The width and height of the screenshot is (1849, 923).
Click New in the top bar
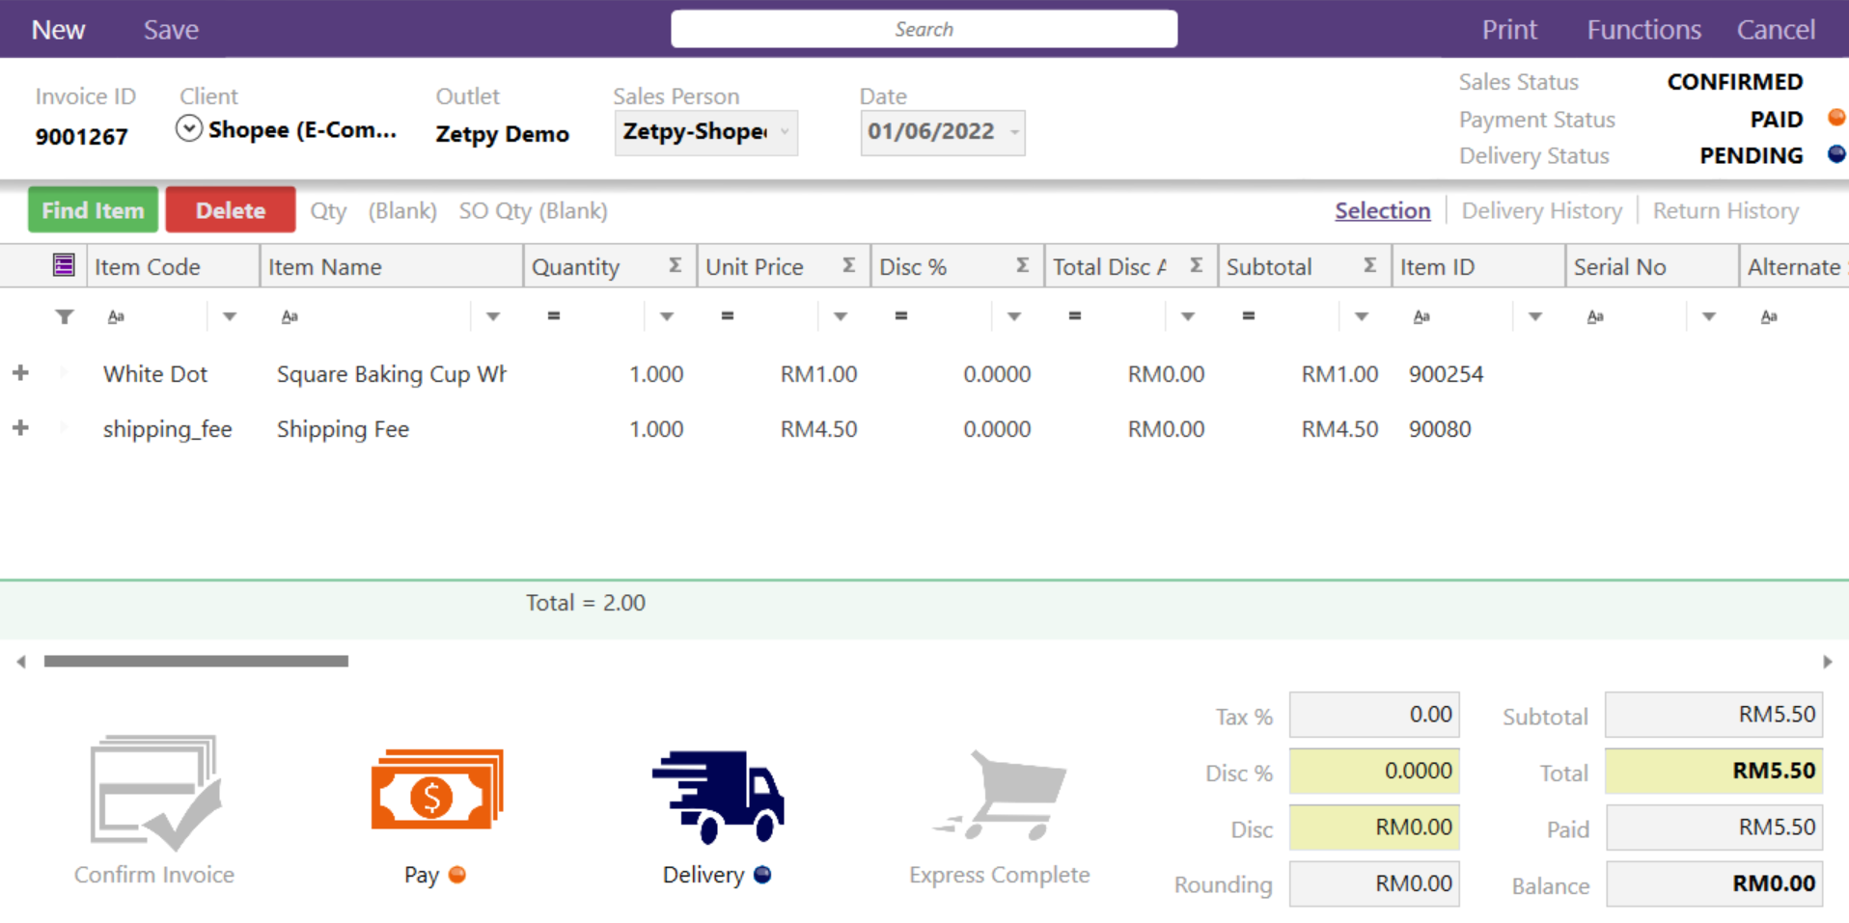click(59, 30)
